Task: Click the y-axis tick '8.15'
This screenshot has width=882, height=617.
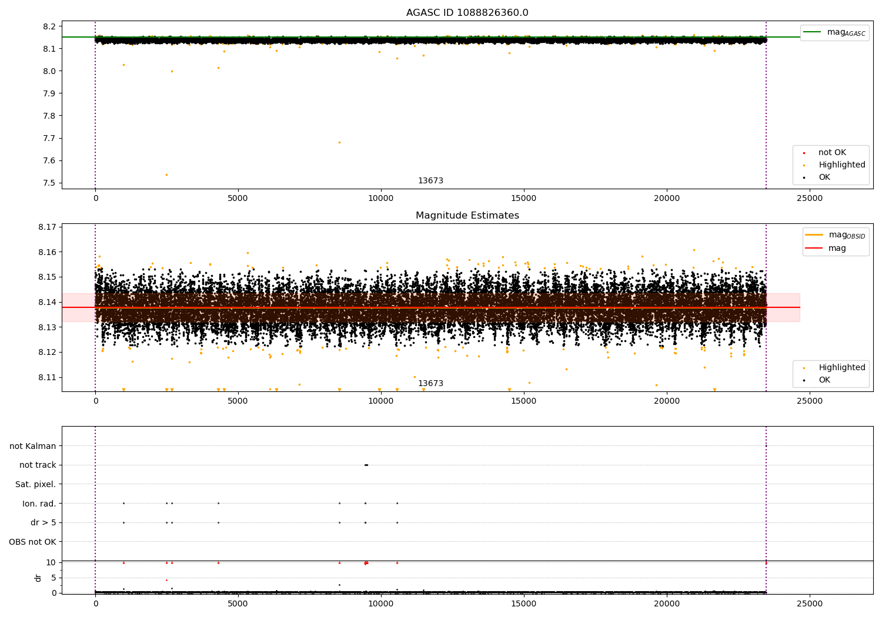Action: 47,277
